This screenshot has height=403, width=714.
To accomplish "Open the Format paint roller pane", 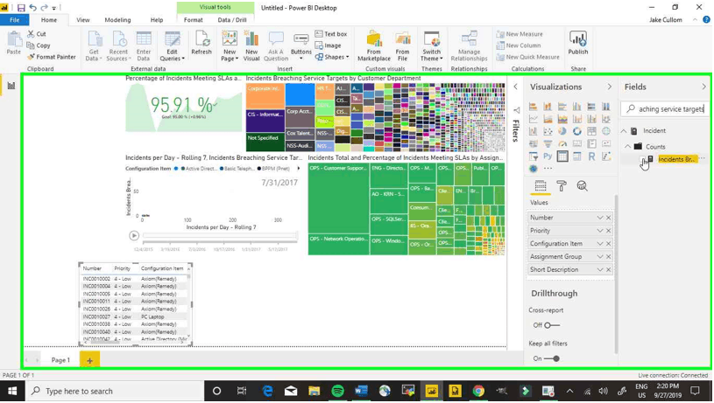I will (562, 186).
